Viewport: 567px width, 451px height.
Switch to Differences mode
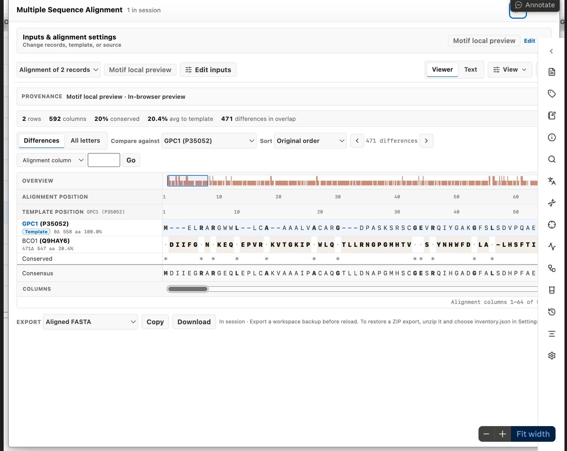click(x=41, y=141)
